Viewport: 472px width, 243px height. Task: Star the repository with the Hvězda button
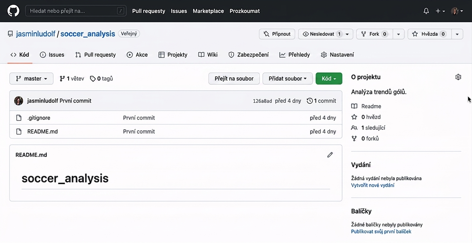429,34
